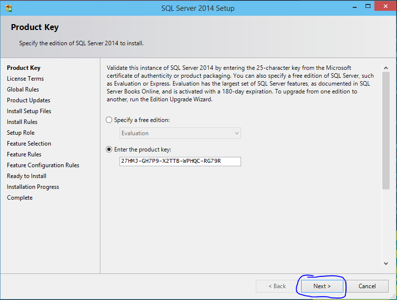Viewport: 397px width, 300px height.
Task: Select the Product Key step in the sidebar
Action: [x=24, y=68]
